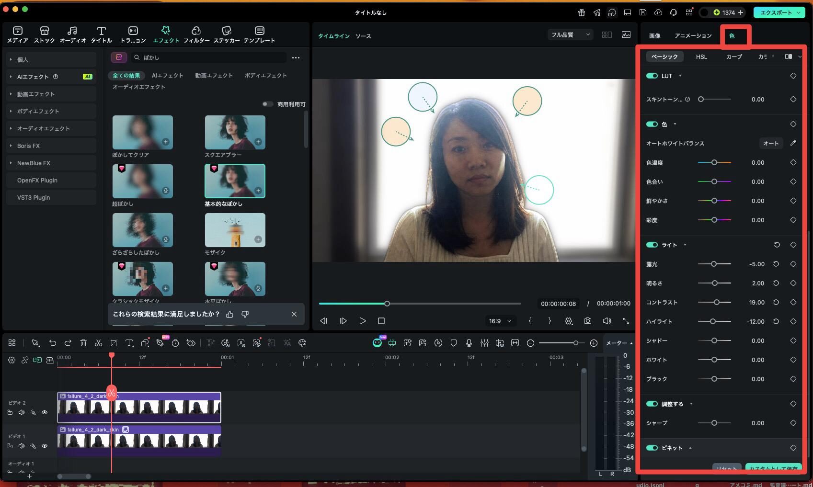
Task: Filter results by ボディエフェクト
Action: coord(265,75)
